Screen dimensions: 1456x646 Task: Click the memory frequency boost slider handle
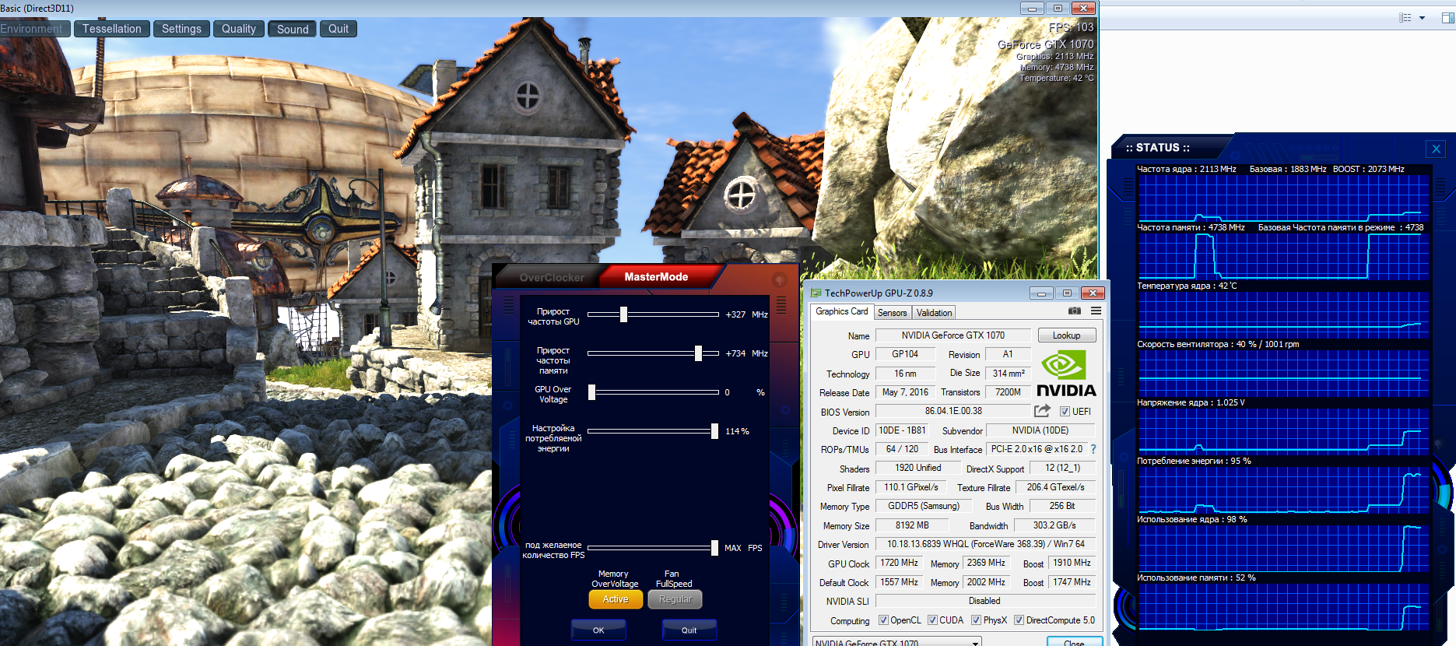coord(698,353)
